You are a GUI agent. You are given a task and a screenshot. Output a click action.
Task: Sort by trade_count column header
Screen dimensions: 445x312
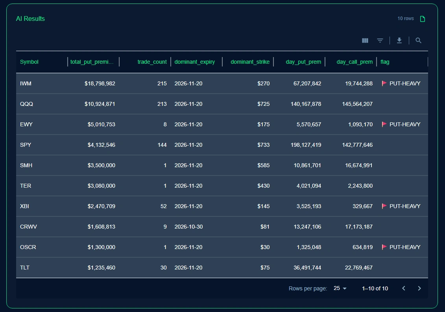click(152, 62)
